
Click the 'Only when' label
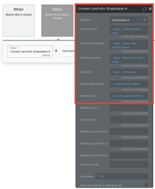tap(87, 176)
